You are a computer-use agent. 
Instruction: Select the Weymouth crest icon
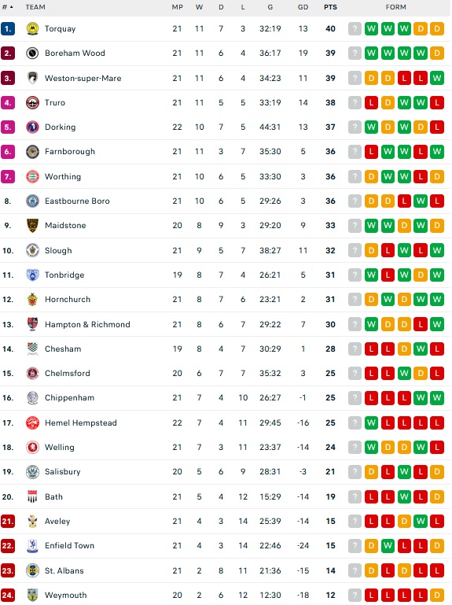32,595
